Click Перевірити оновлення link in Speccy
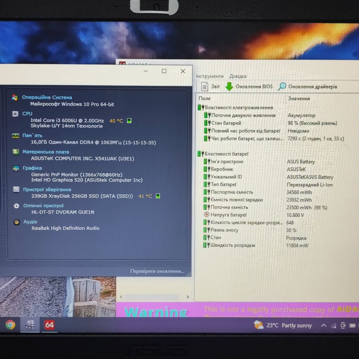 tap(157, 271)
